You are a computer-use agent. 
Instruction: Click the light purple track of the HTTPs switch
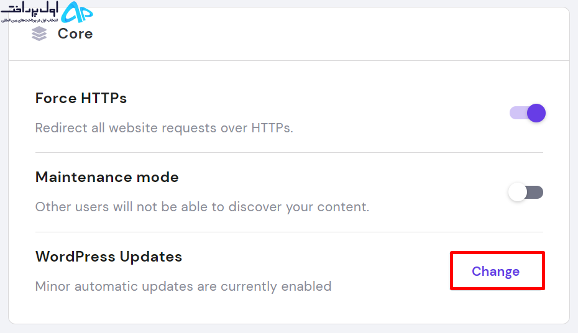tap(519, 113)
